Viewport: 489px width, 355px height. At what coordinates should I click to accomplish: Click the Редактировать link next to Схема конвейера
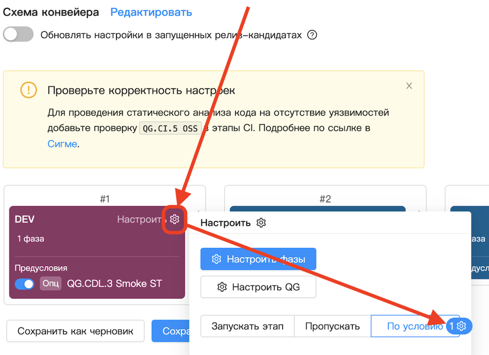coord(151,12)
